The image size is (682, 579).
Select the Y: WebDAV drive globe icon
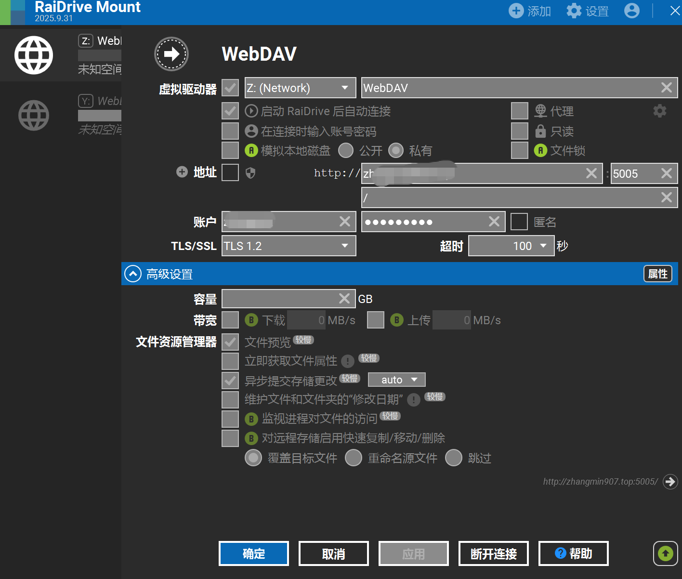click(34, 115)
